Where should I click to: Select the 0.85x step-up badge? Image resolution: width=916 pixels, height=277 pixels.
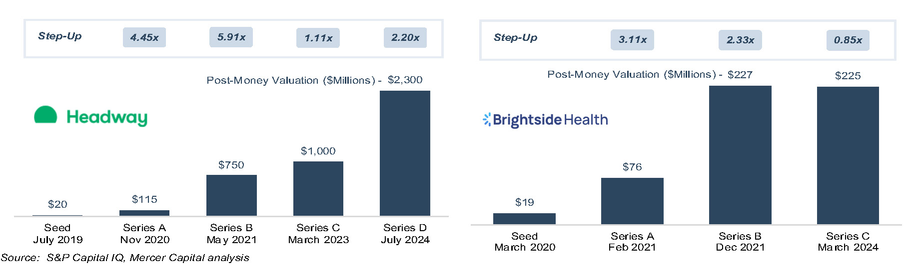[848, 40]
